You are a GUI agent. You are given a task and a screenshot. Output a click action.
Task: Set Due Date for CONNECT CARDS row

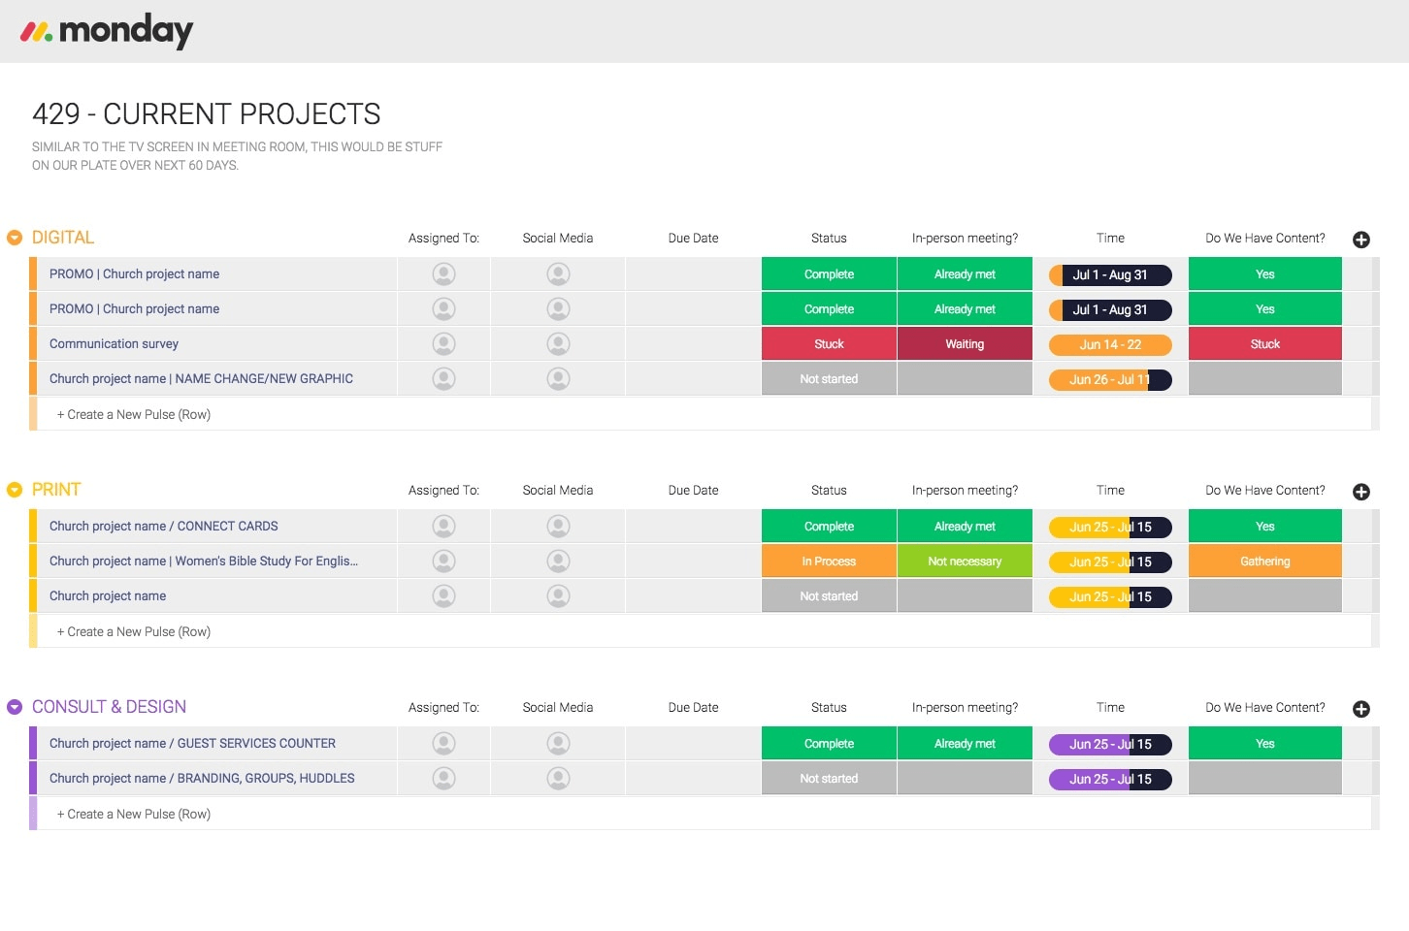[693, 526]
